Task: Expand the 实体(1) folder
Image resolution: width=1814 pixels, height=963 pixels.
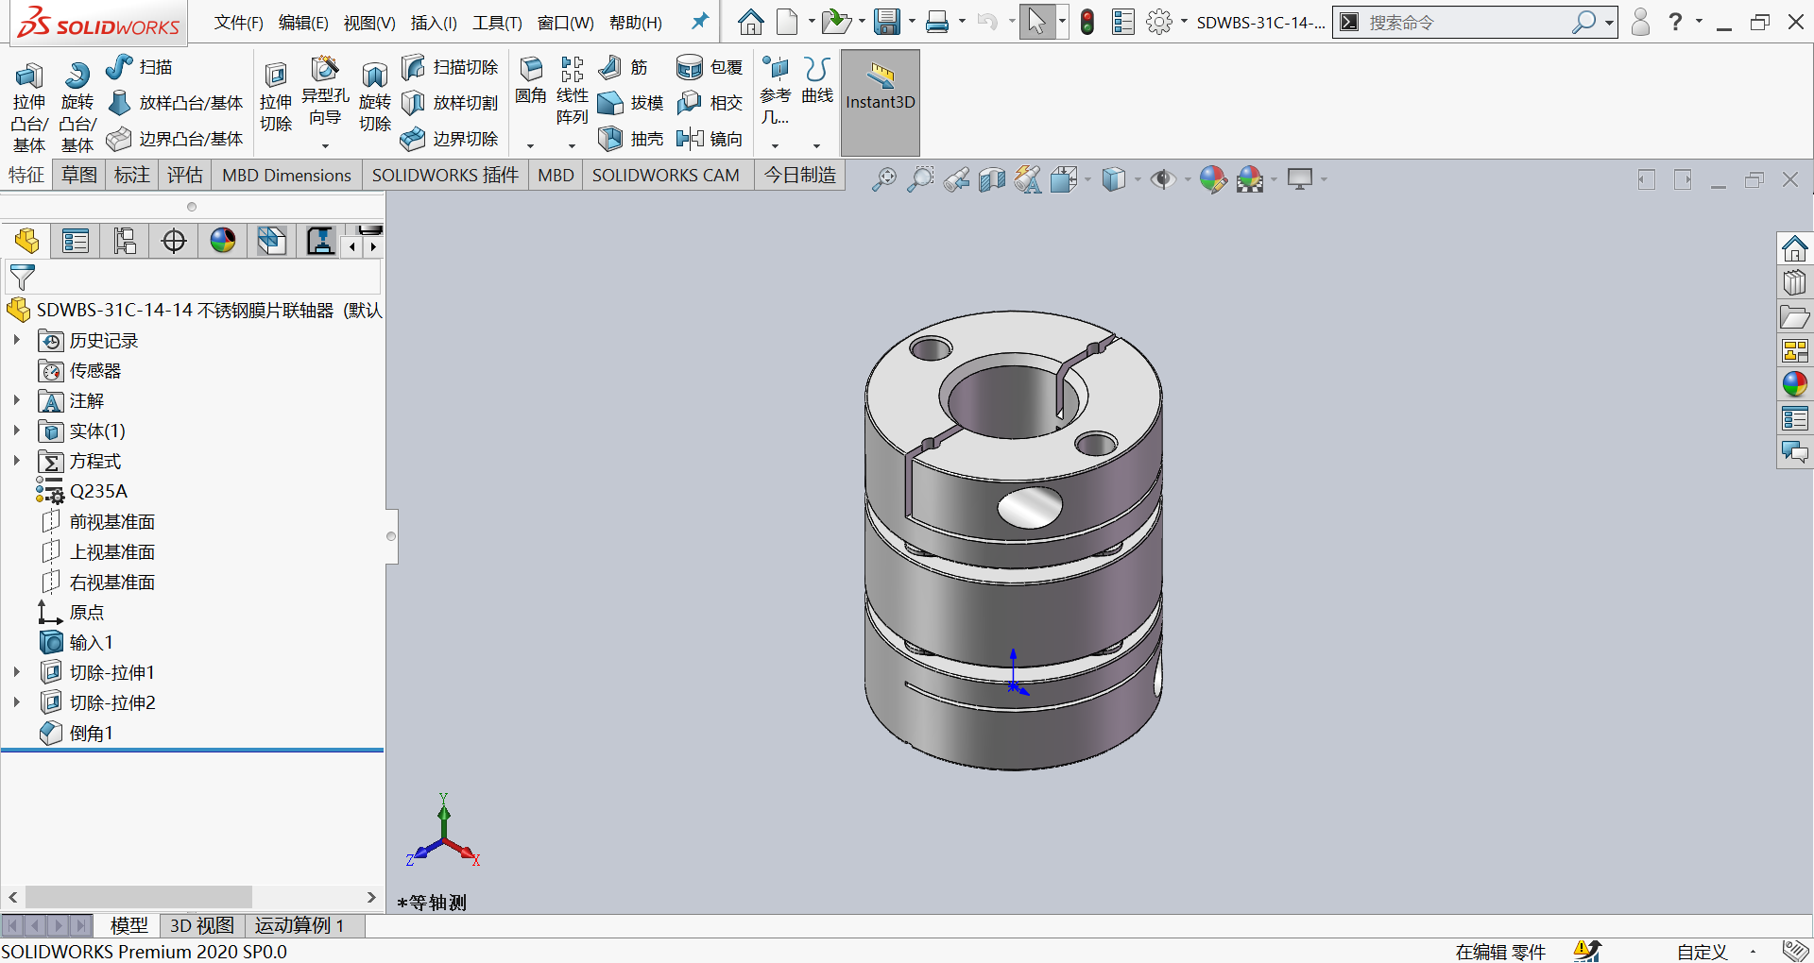Action: tap(16, 431)
